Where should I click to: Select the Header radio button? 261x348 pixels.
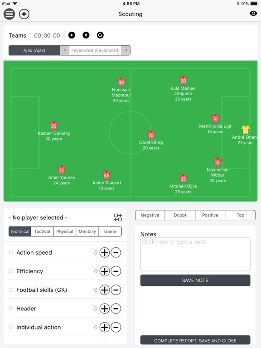10,309
